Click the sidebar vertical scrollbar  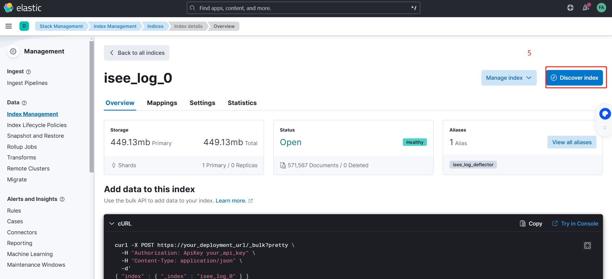[x=91, y=107]
